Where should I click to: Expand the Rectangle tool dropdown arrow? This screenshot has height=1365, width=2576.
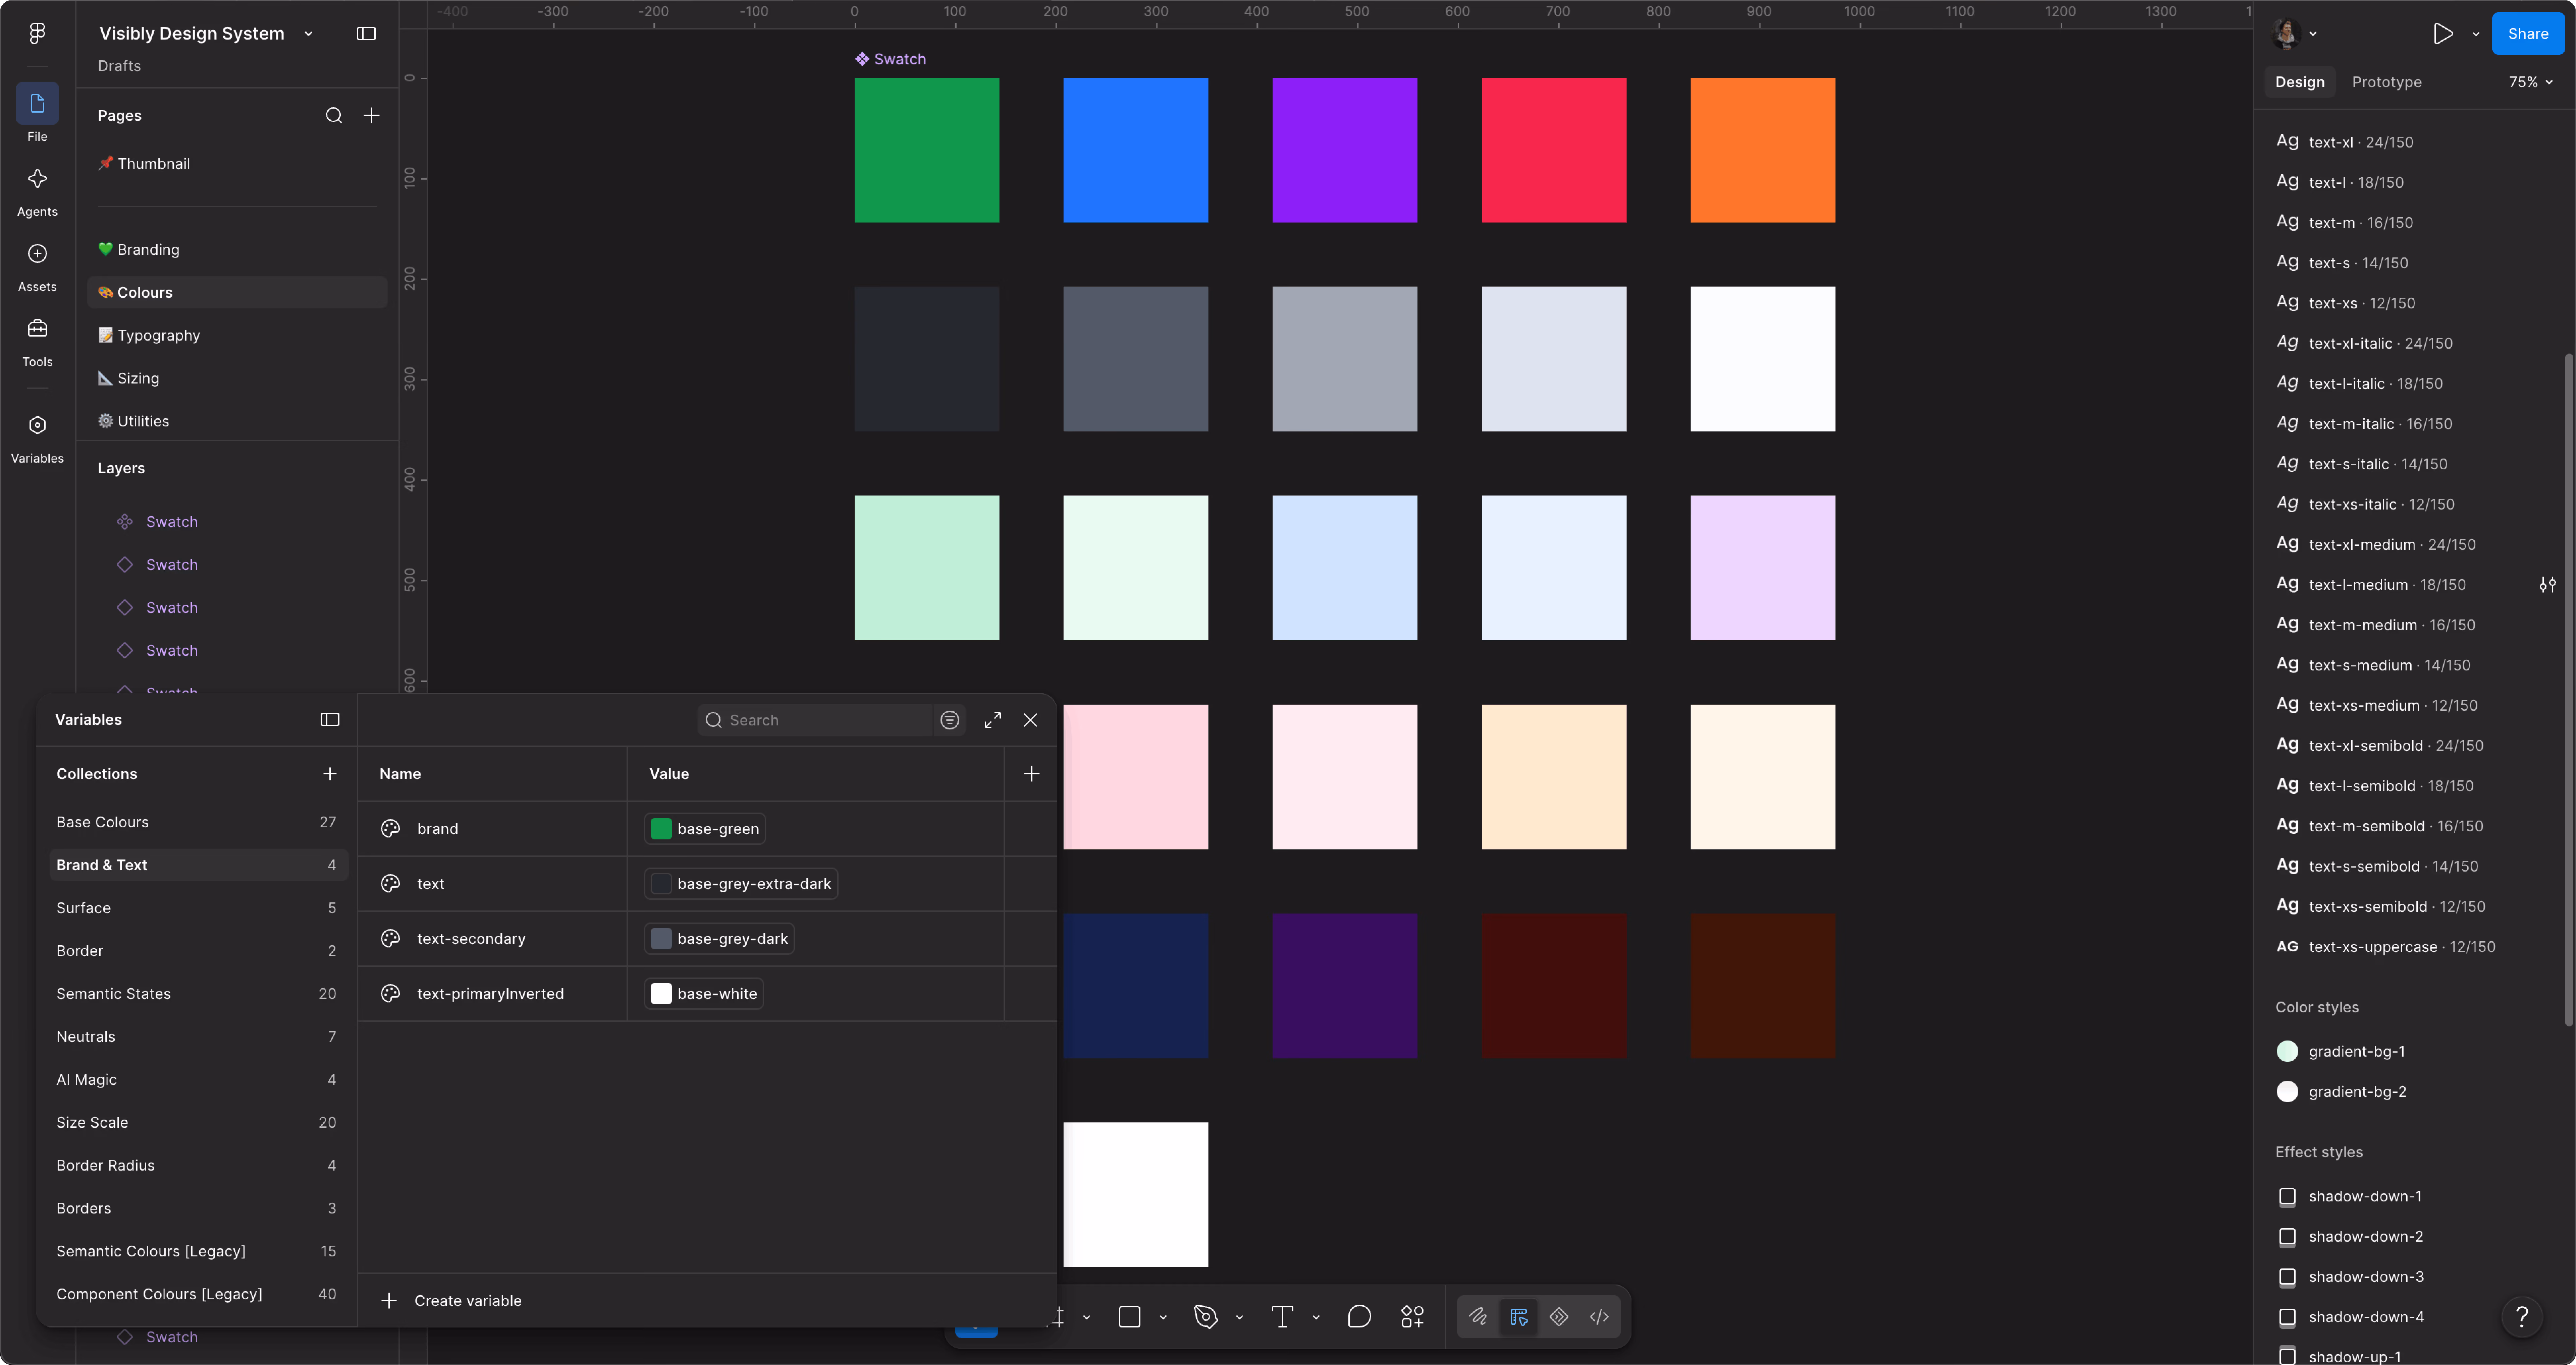click(1163, 1317)
